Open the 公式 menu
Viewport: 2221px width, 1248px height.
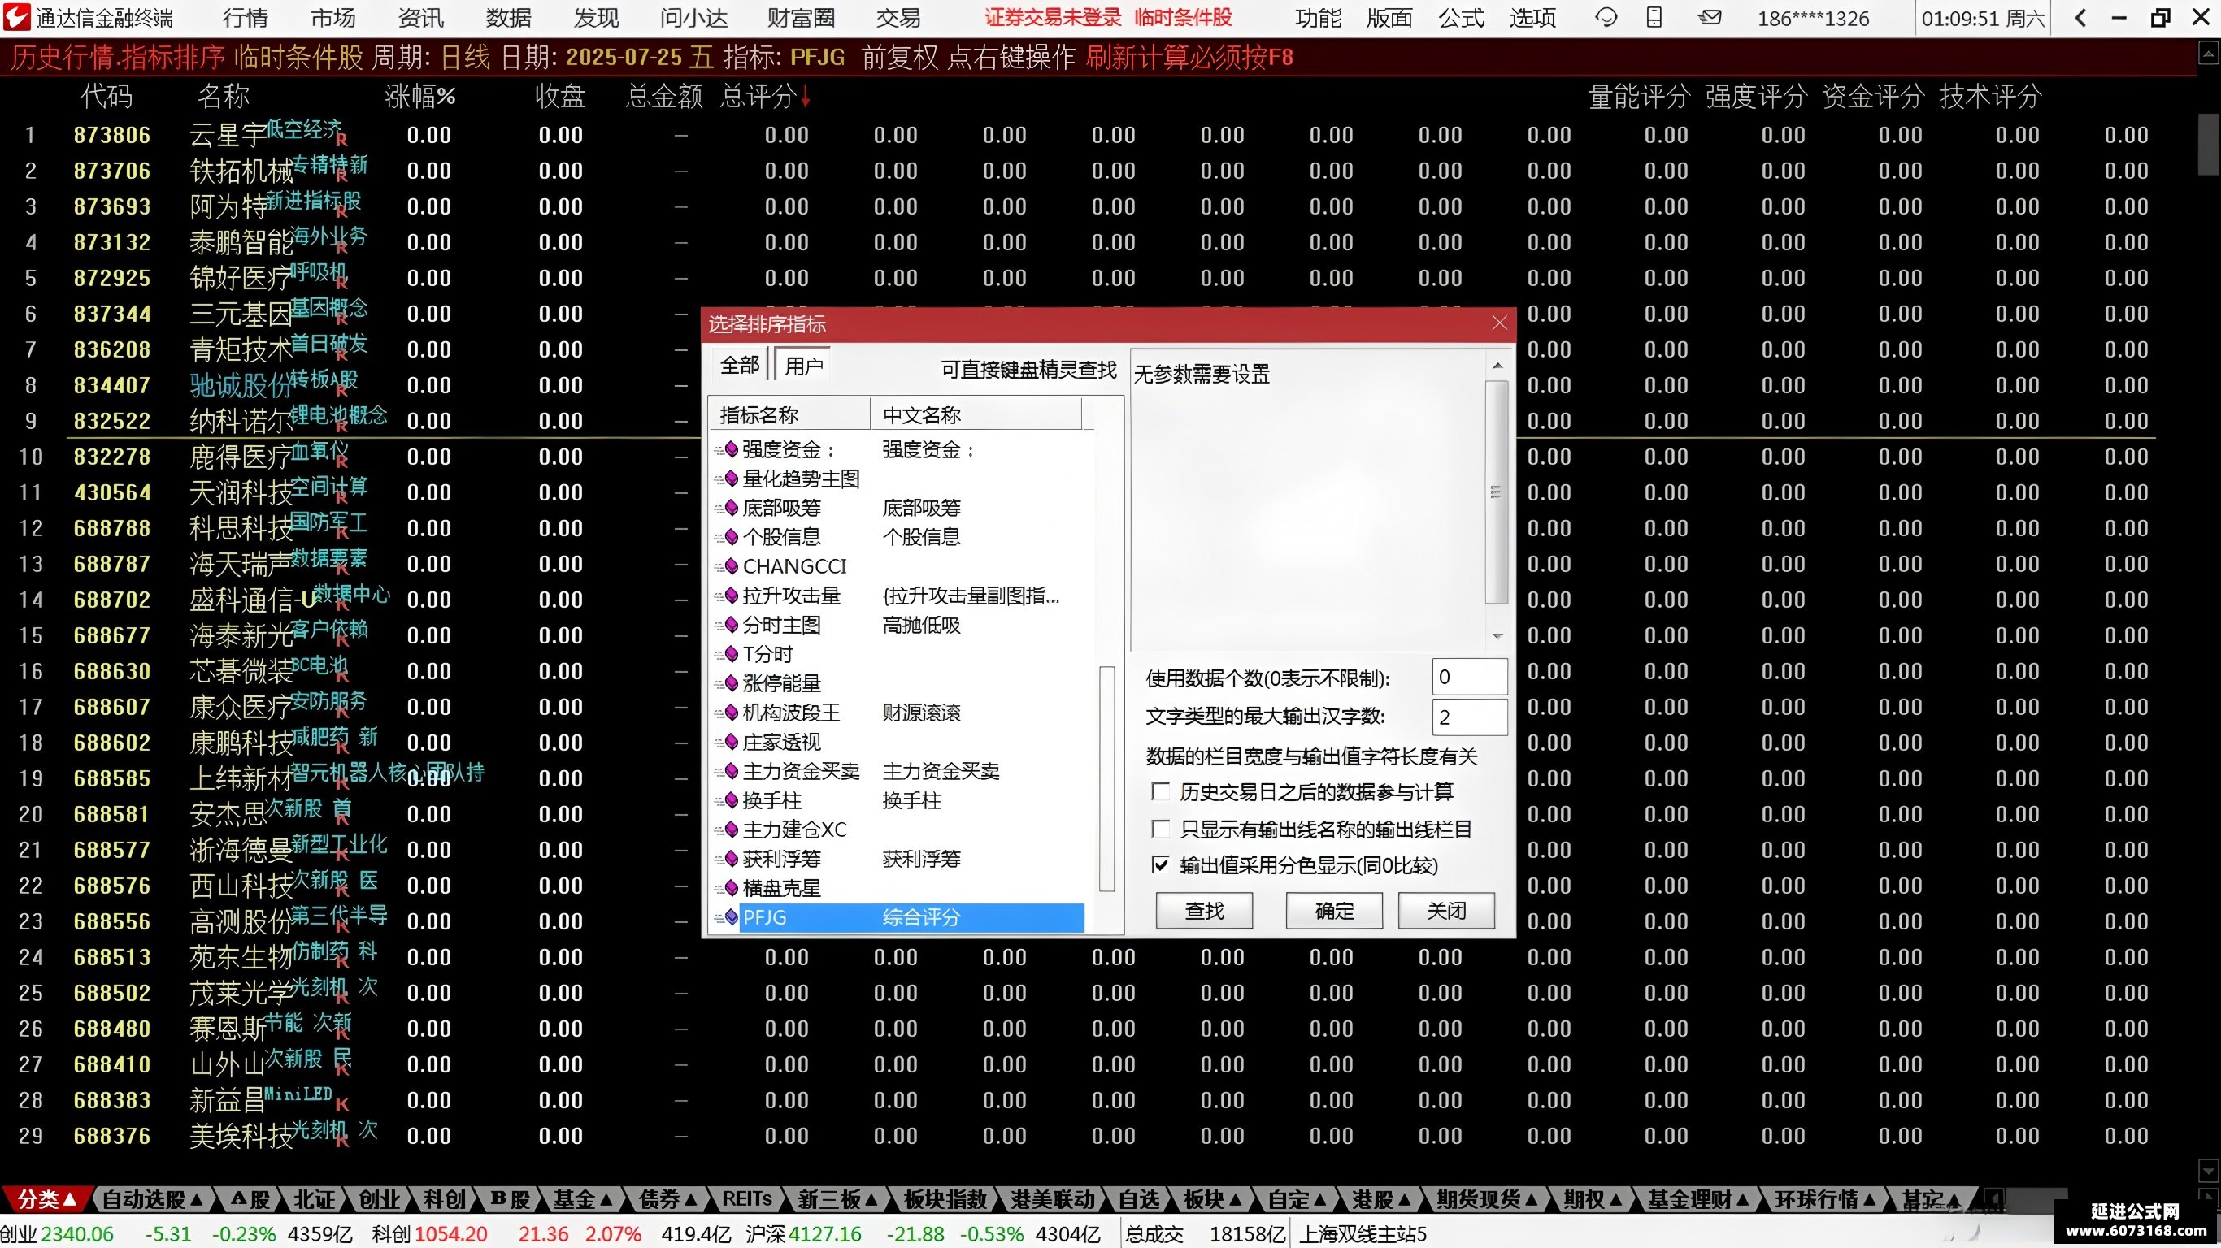point(1461,17)
